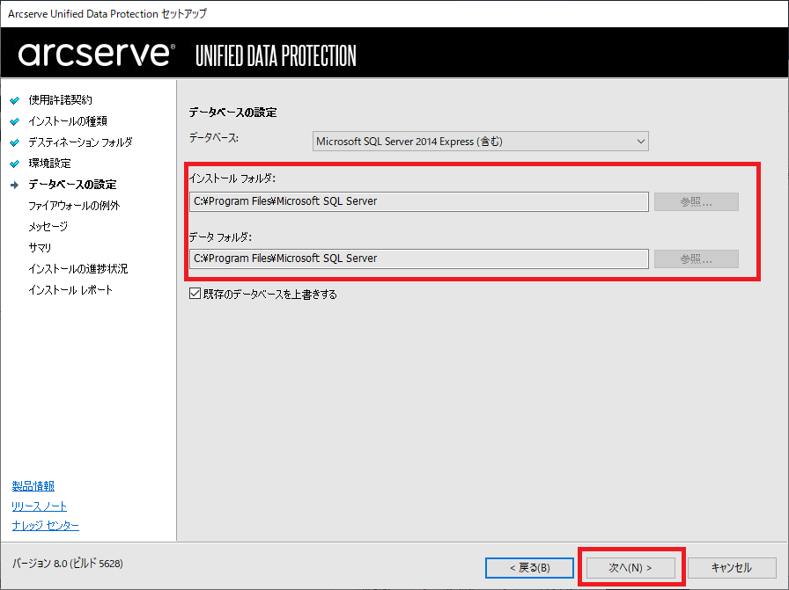Click checkmark icon beside デスティネーション フォルダ
The height and width of the screenshot is (590, 789).
pyautogui.click(x=15, y=142)
